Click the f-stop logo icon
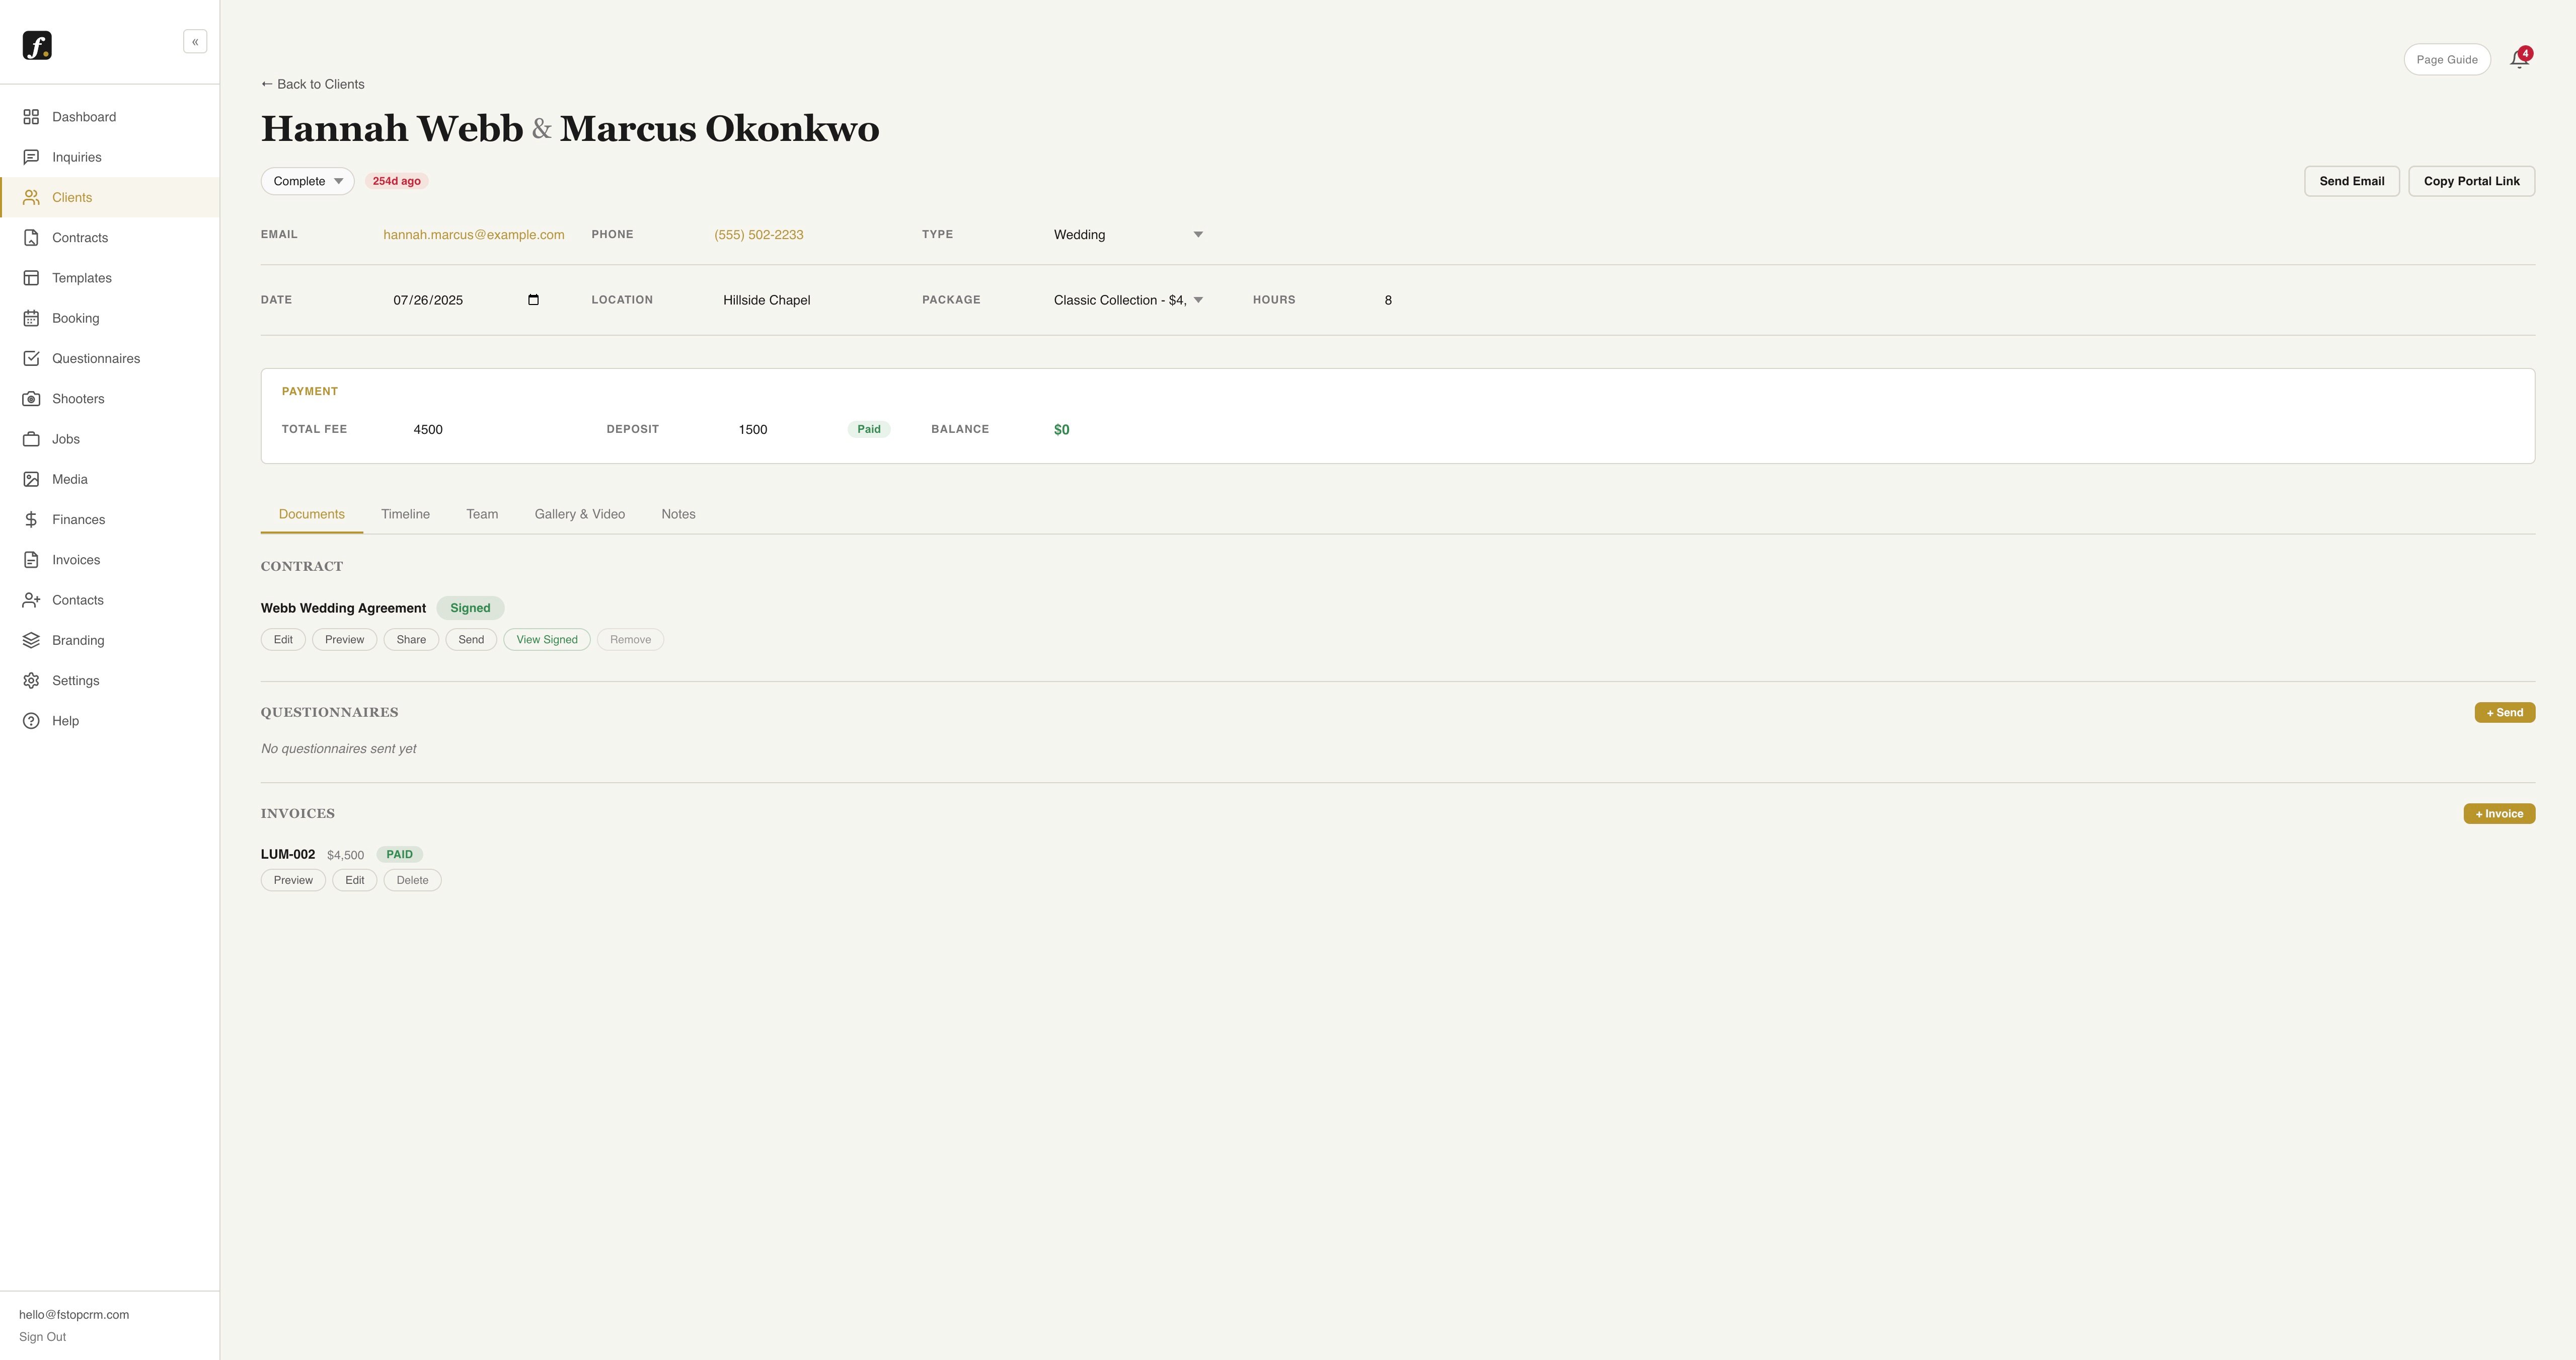This screenshot has width=2576, height=1360. click(37, 46)
